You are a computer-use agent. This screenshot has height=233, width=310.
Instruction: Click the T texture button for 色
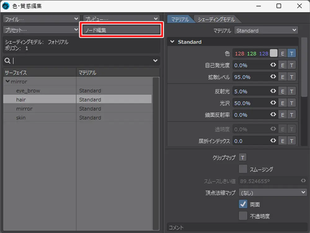pyautogui.click(x=291, y=53)
